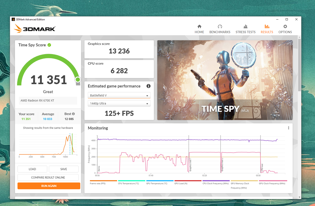Click the vertical scrollbar thumb
Screen dimensions: 315x206
coord(299,64)
